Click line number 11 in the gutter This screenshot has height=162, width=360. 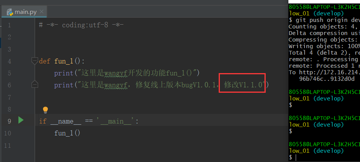point(8,145)
